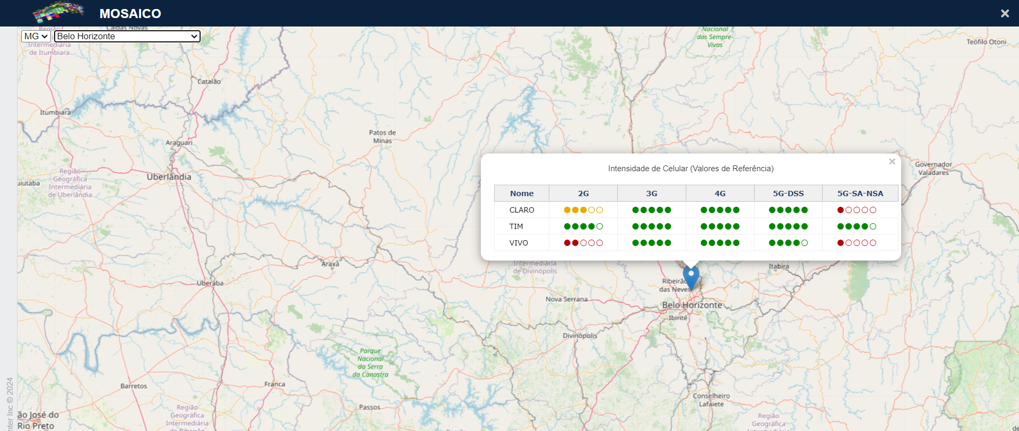Click TIM 5G-DSS signal dots
The image size is (1019, 431).
pyautogui.click(x=788, y=226)
